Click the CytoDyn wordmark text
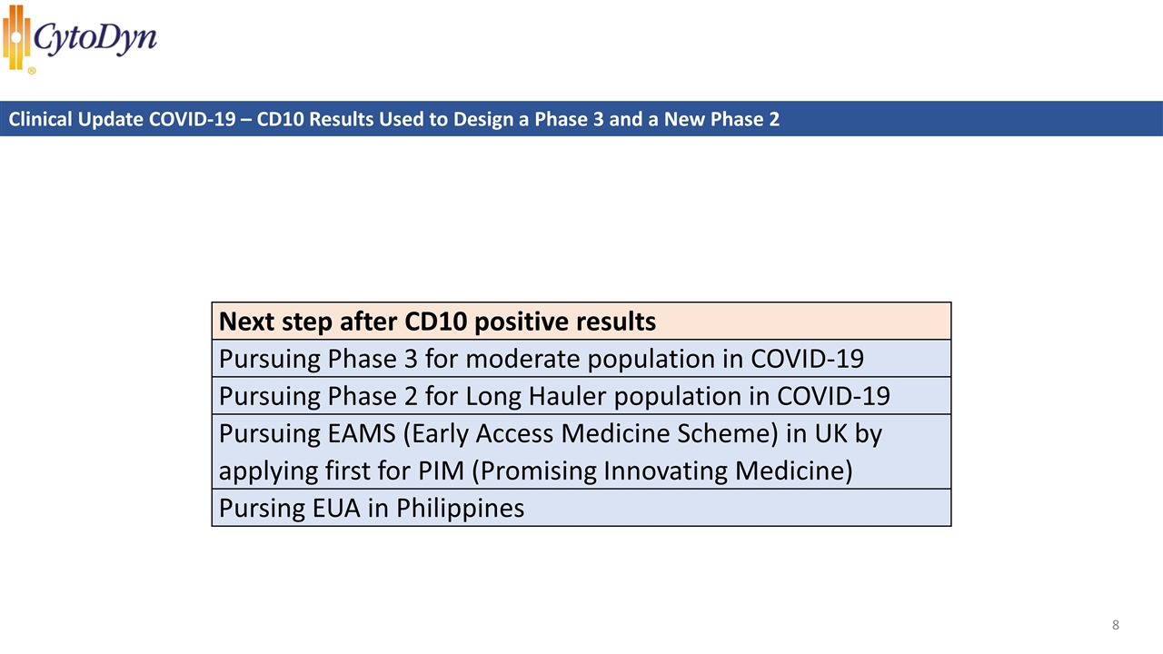This screenshot has width=1163, height=654. click(x=95, y=38)
